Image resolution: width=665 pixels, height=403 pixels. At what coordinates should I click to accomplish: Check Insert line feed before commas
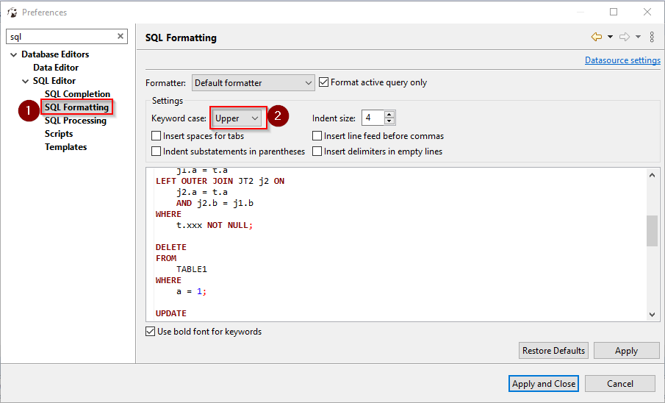317,136
